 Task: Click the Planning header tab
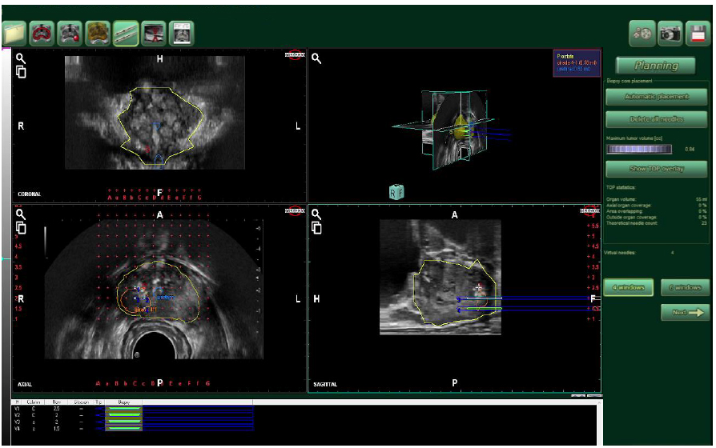tap(656, 66)
